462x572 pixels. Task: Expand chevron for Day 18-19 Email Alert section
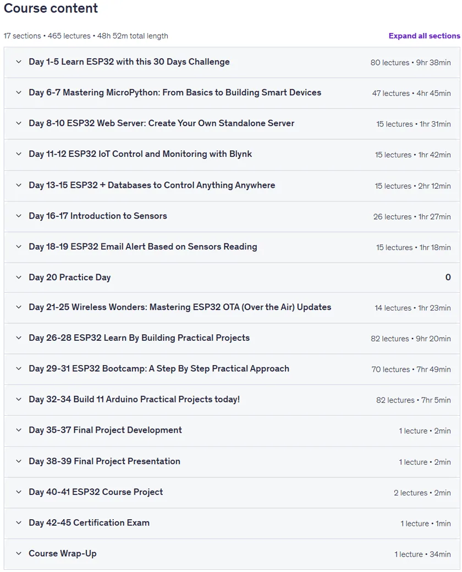coord(19,247)
